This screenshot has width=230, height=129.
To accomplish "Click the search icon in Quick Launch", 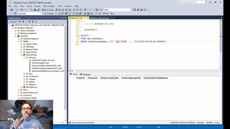I will [206, 2].
